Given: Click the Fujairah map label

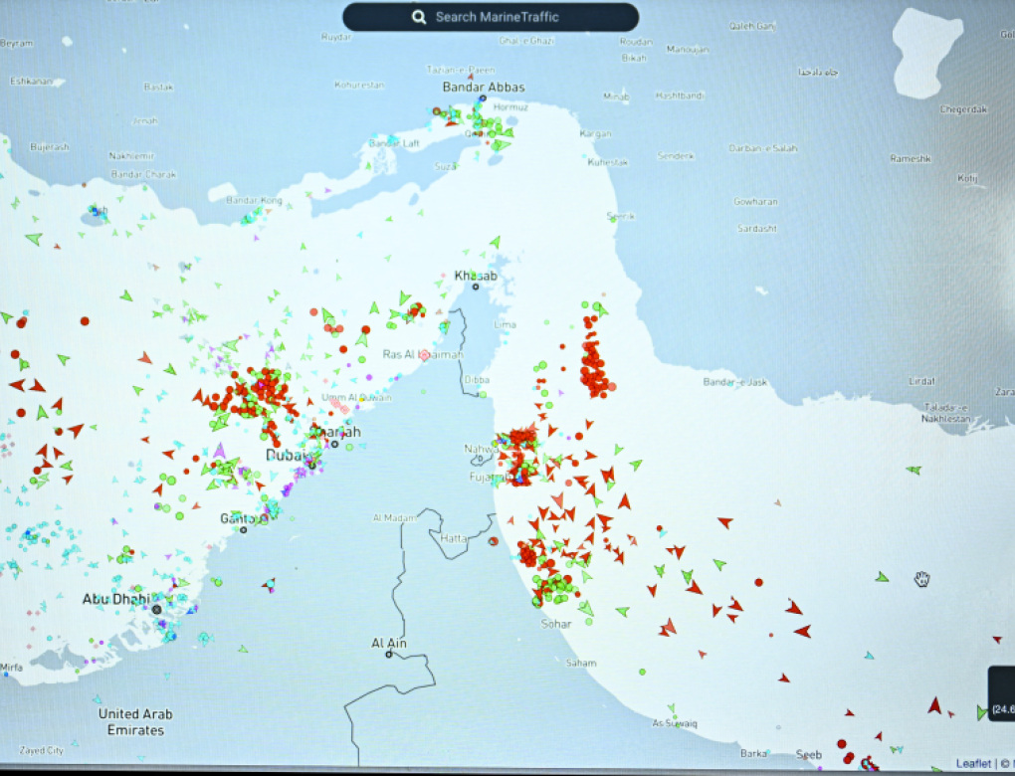Looking at the screenshot, I should pos(488,477).
